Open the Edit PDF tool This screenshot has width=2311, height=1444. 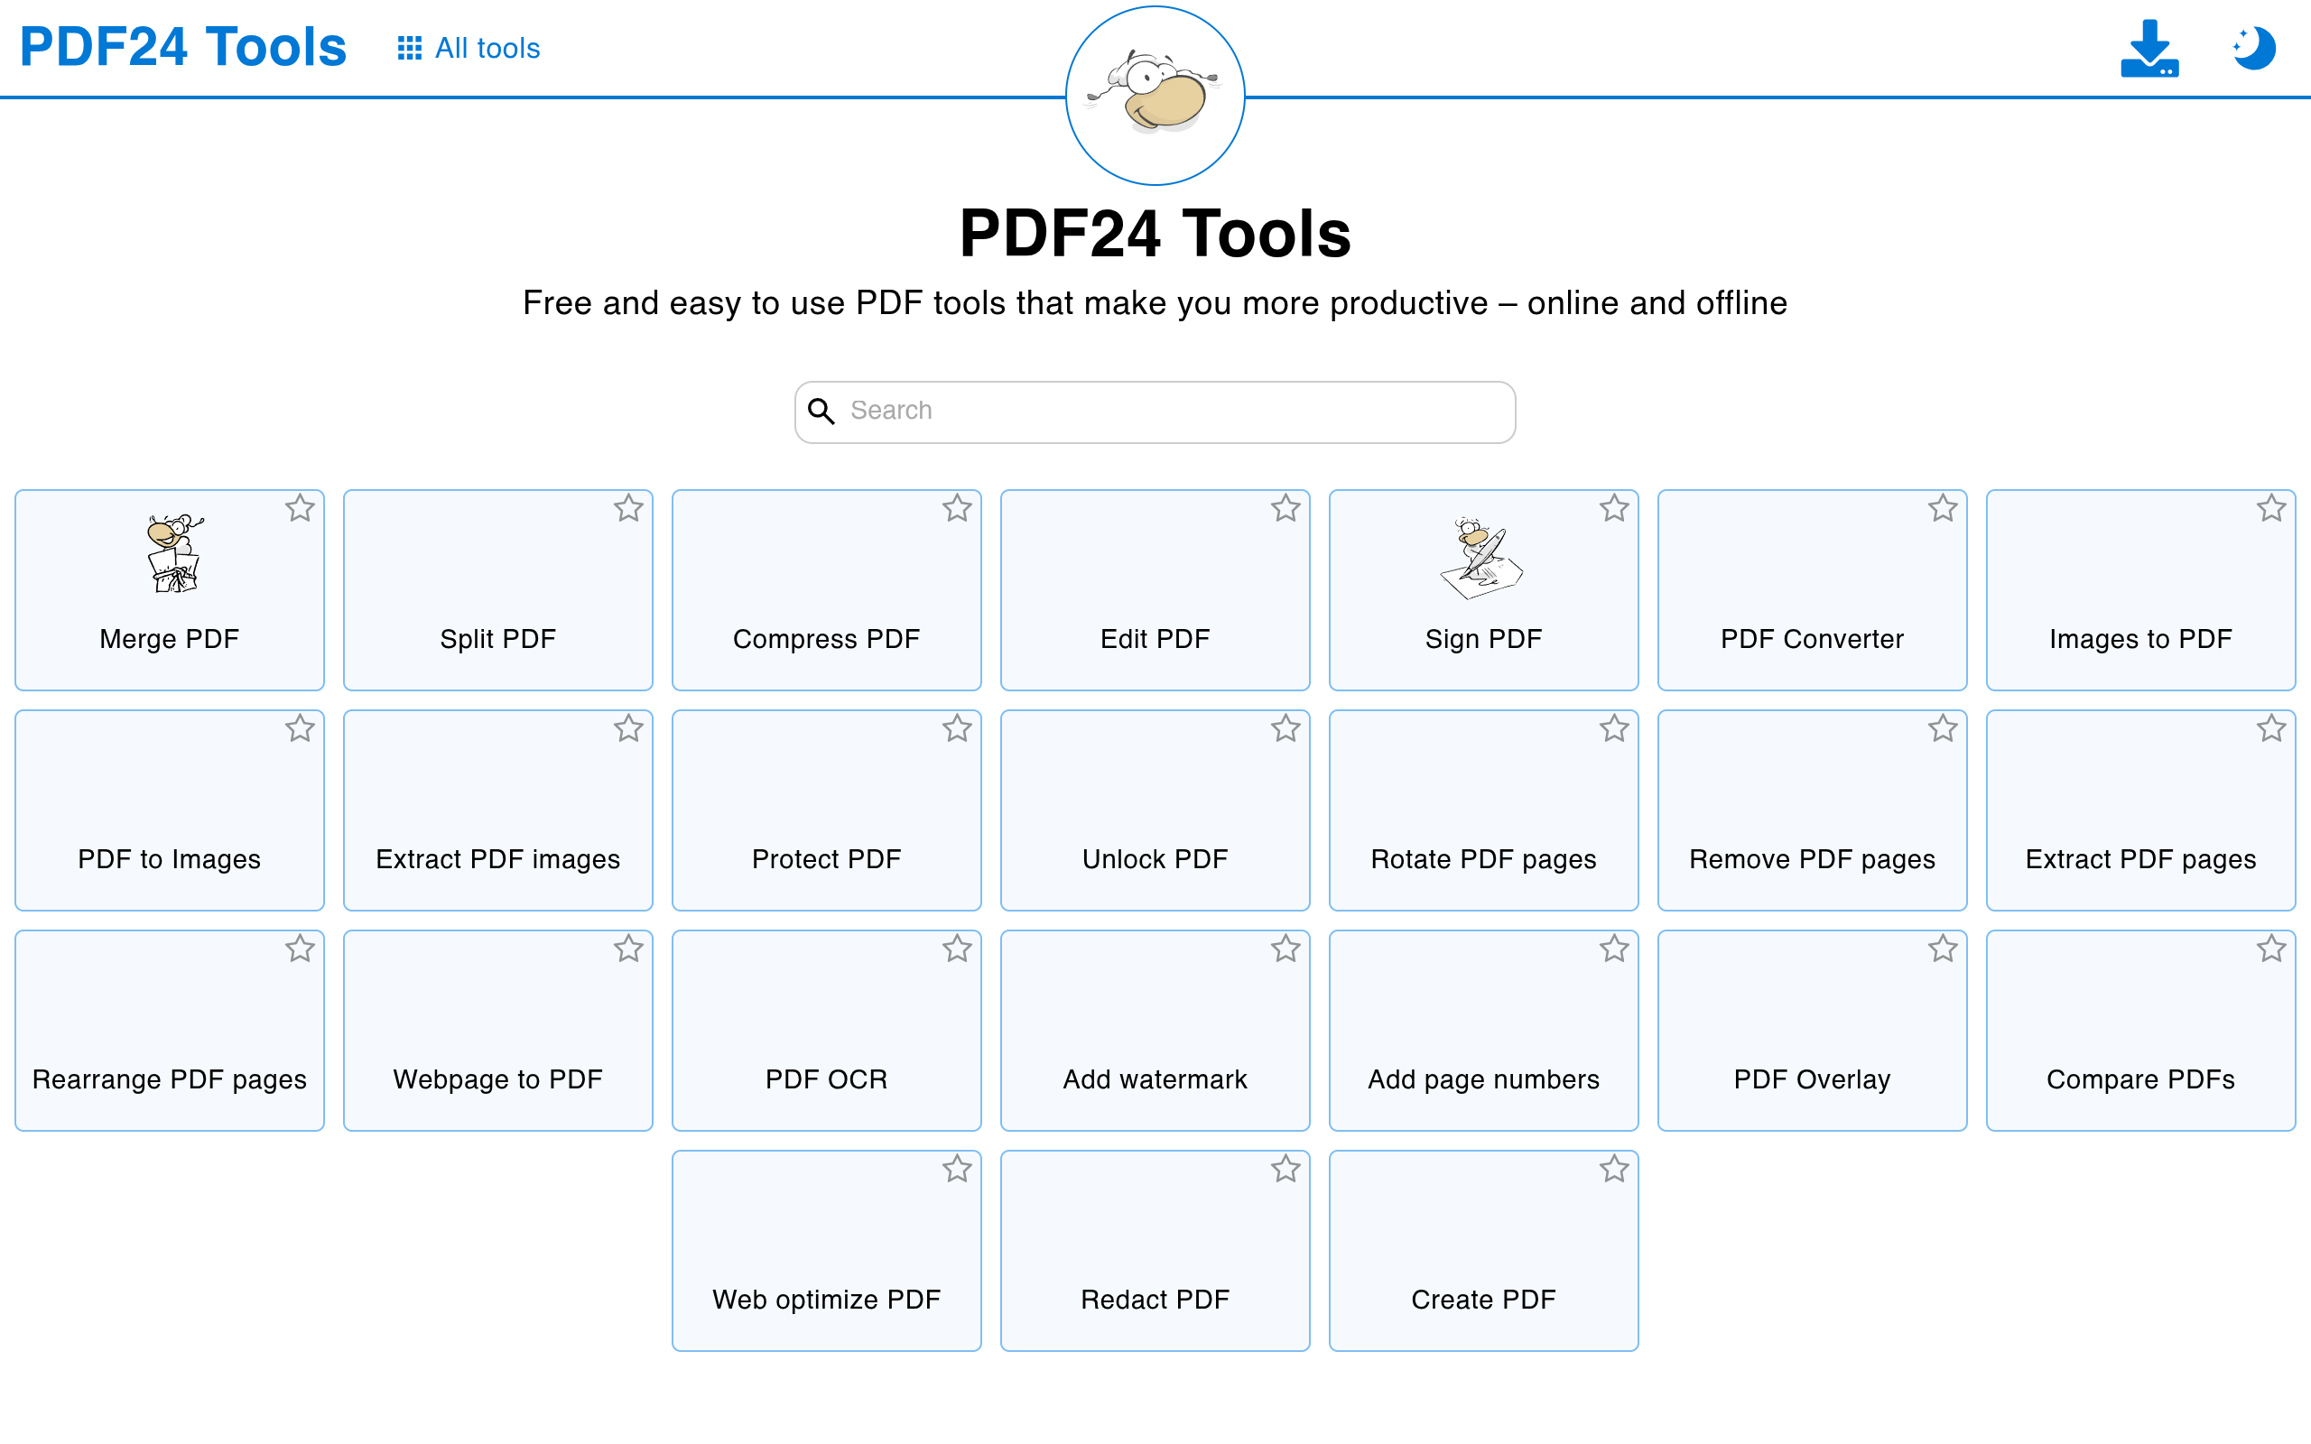pos(1155,590)
